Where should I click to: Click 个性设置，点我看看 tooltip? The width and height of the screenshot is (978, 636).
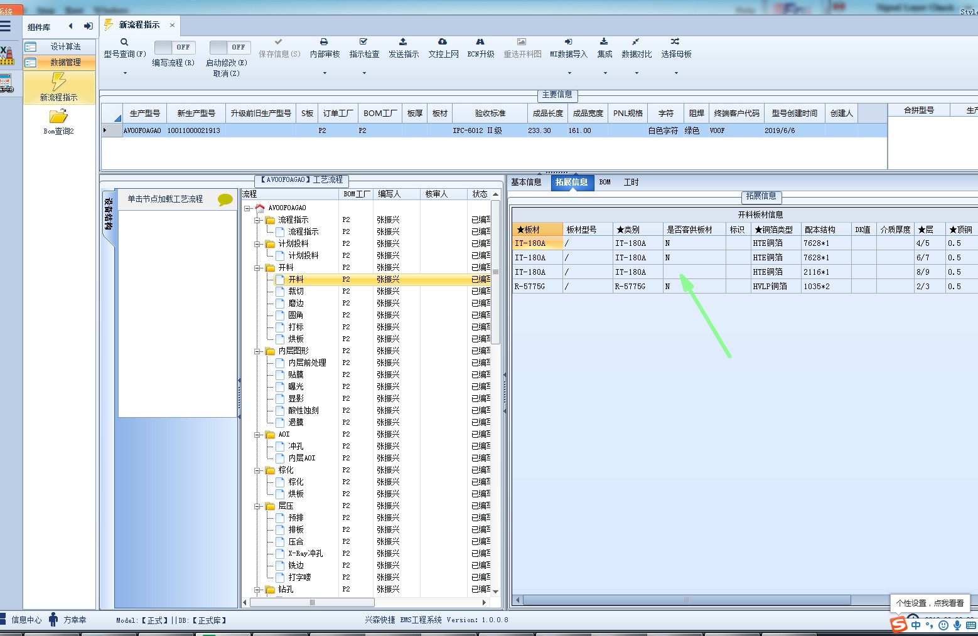[x=930, y=603]
